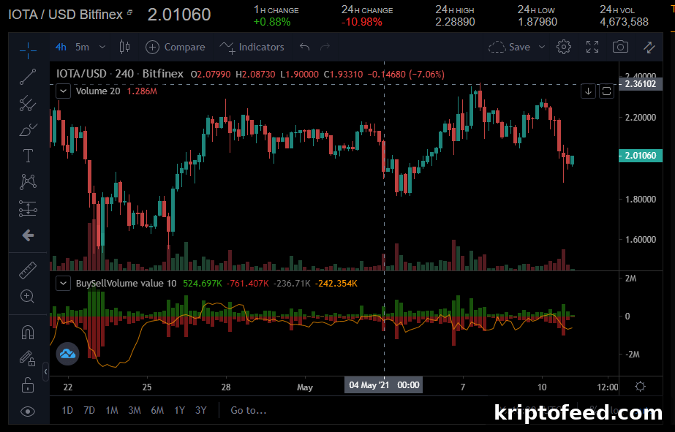The height and width of the screenshot is (432, 675).
Task: Maximize the price chart pane
Action: (x=606, y=91)
